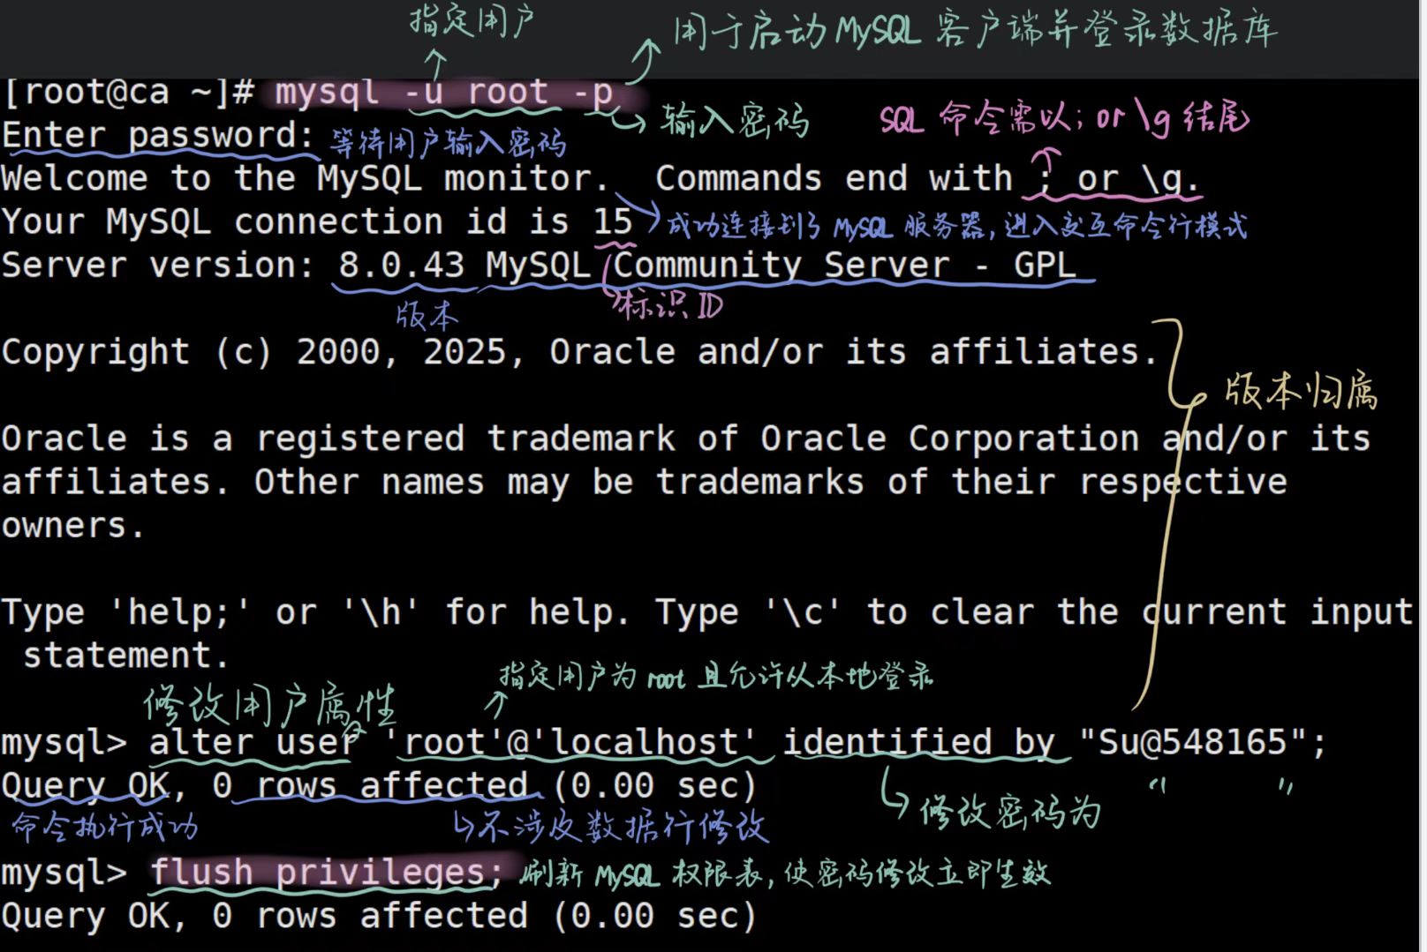The width and height of the screenshot is (1427, 952).
Task: Click the 'Server version:' label
Action: point(158,265)
